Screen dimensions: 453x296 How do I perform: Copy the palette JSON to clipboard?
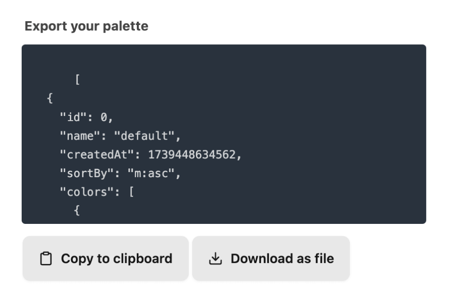(106, 258)
